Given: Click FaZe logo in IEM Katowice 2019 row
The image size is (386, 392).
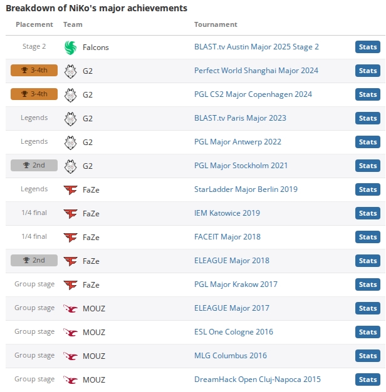Looking at the screenshot, I should pyautogui.click(x=70, y=213).
